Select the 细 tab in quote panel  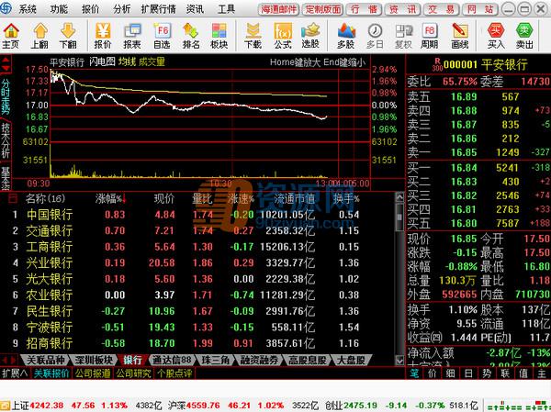click(x=450, y=373)
